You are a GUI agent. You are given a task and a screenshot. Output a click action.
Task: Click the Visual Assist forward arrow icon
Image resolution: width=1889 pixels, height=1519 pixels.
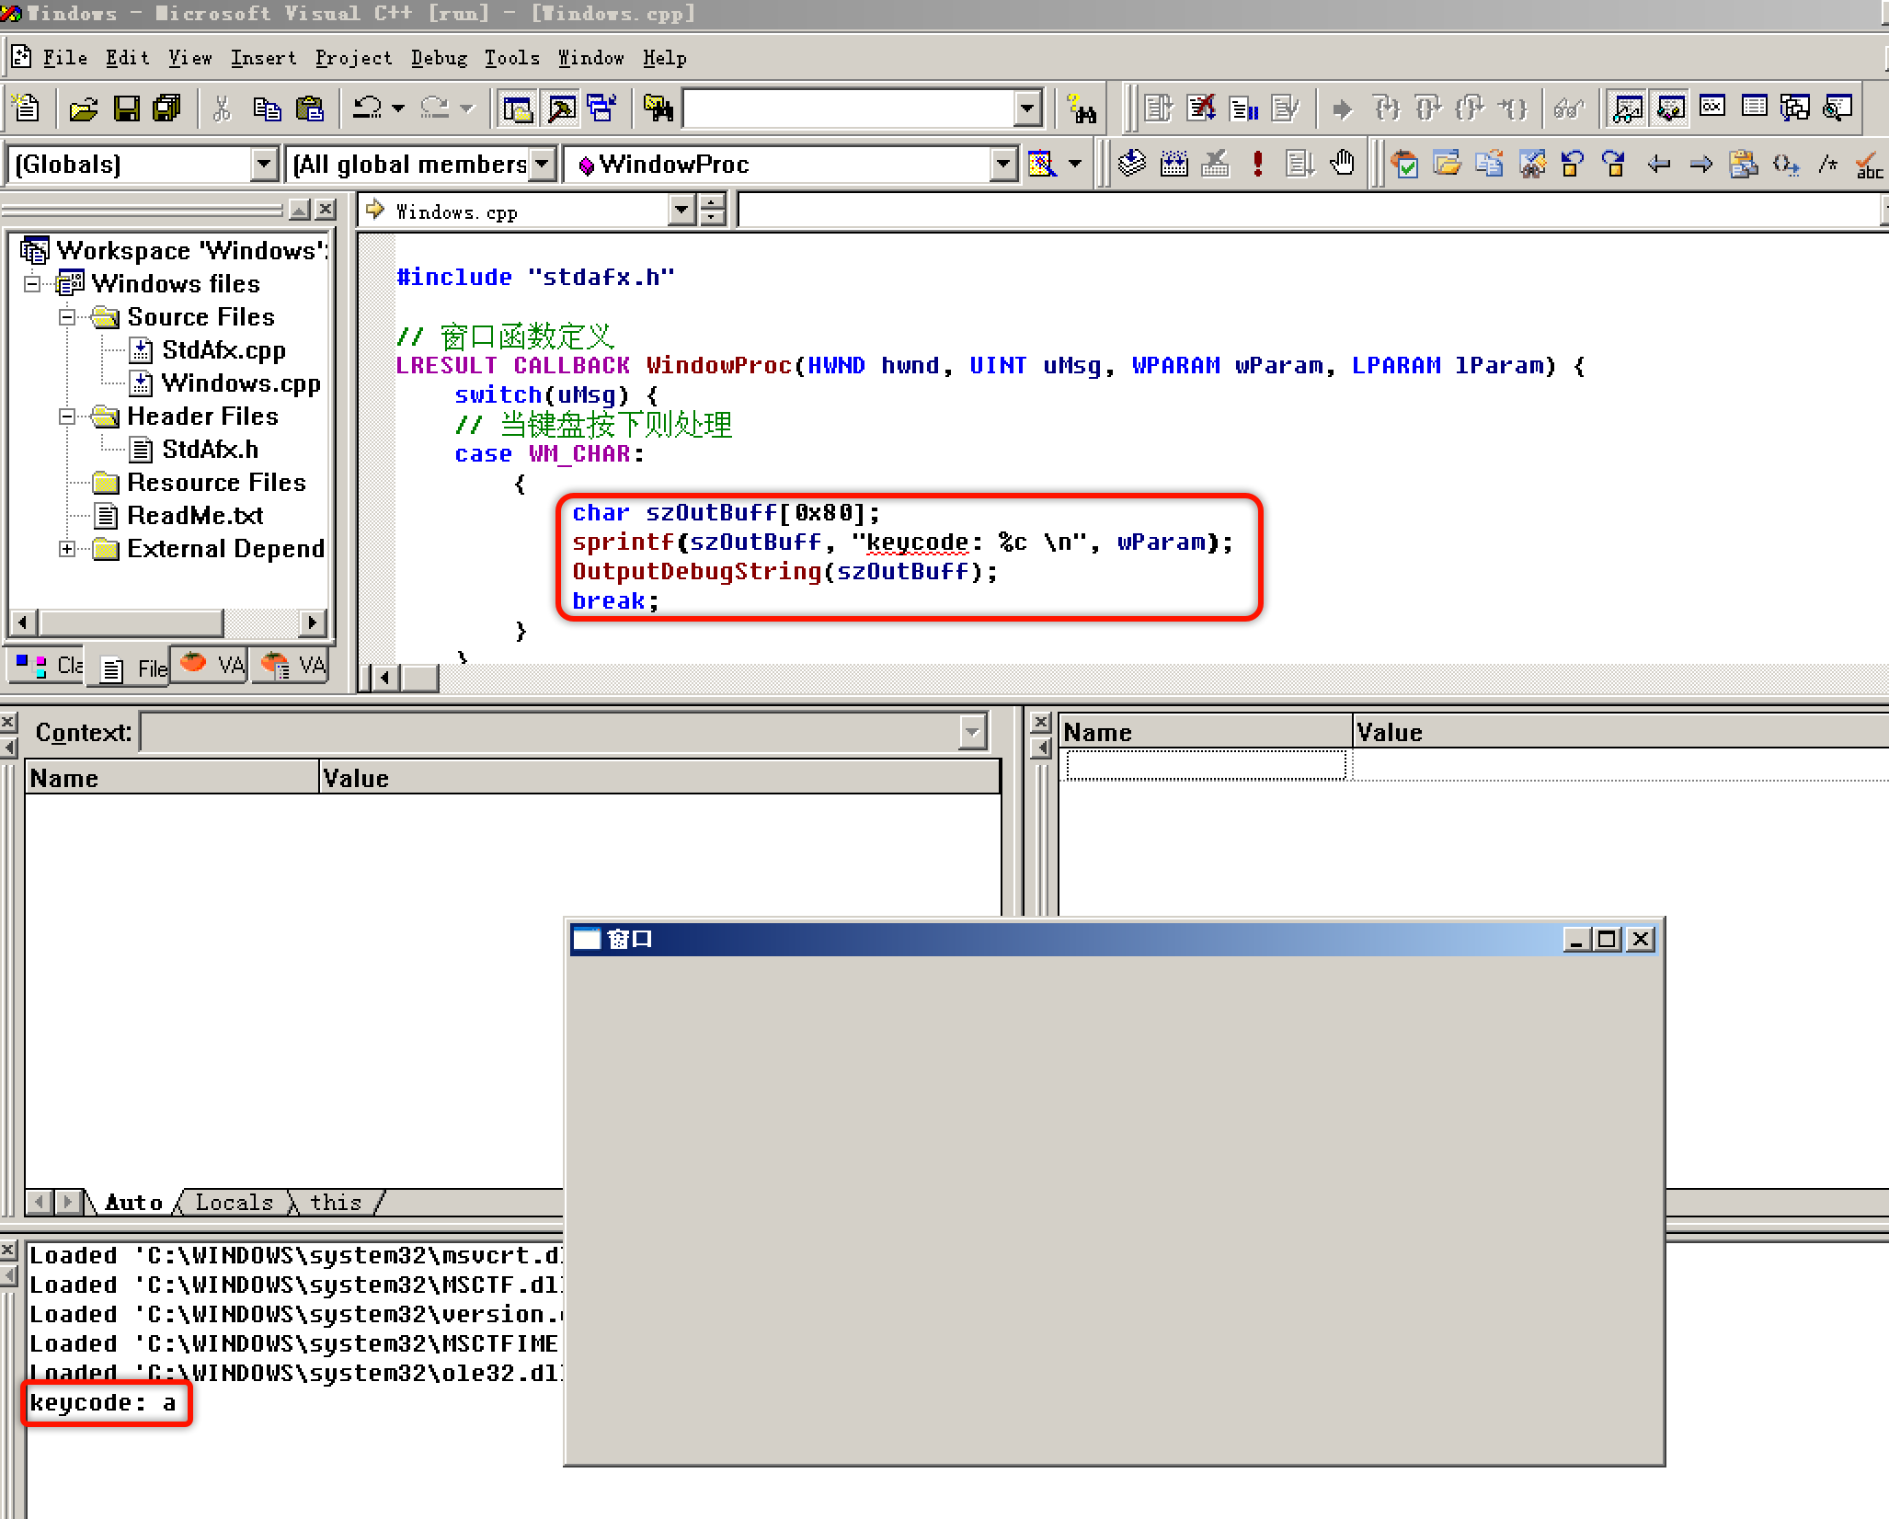(x=1700, y=165)
